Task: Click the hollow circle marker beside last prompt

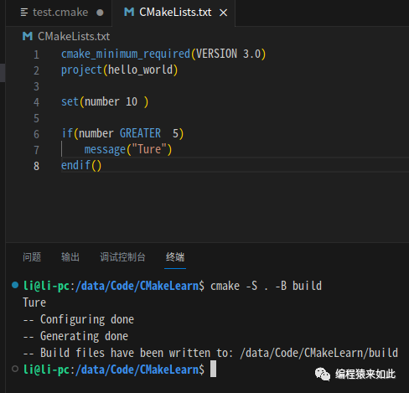Action: [x=15, y=369]
